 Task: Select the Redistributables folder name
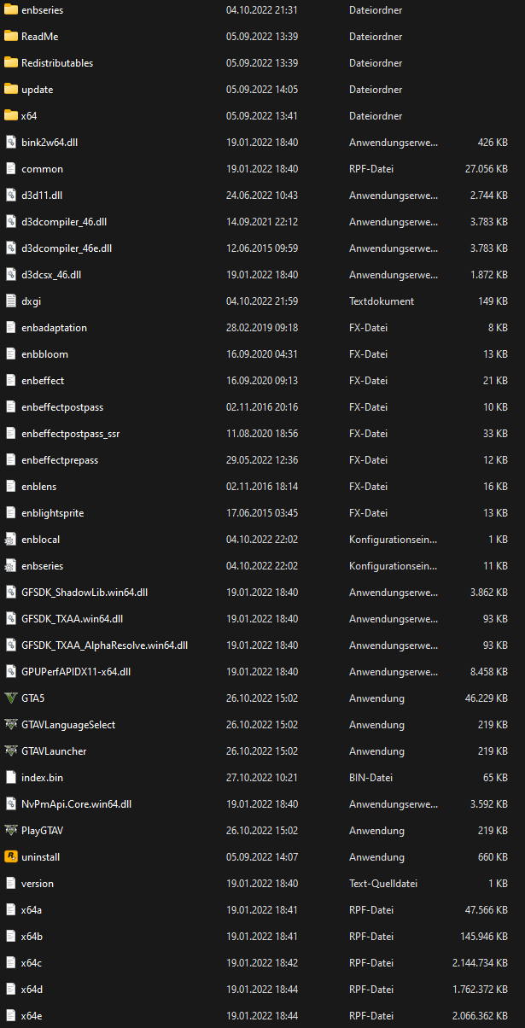click(57, 63)
